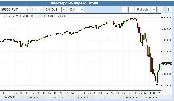Viewport: 174px width, 101px height.
Task: Expand the BID price type dropdown arrow
Action: pyautogui.click(x=41, y=10)
